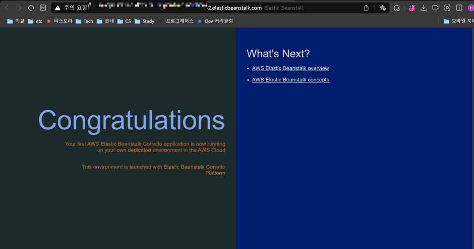Open the 티스토리 bookmark
Screen dimensions: 474x249
60,21
